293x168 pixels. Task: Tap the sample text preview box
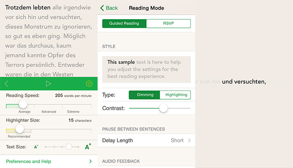146,69
